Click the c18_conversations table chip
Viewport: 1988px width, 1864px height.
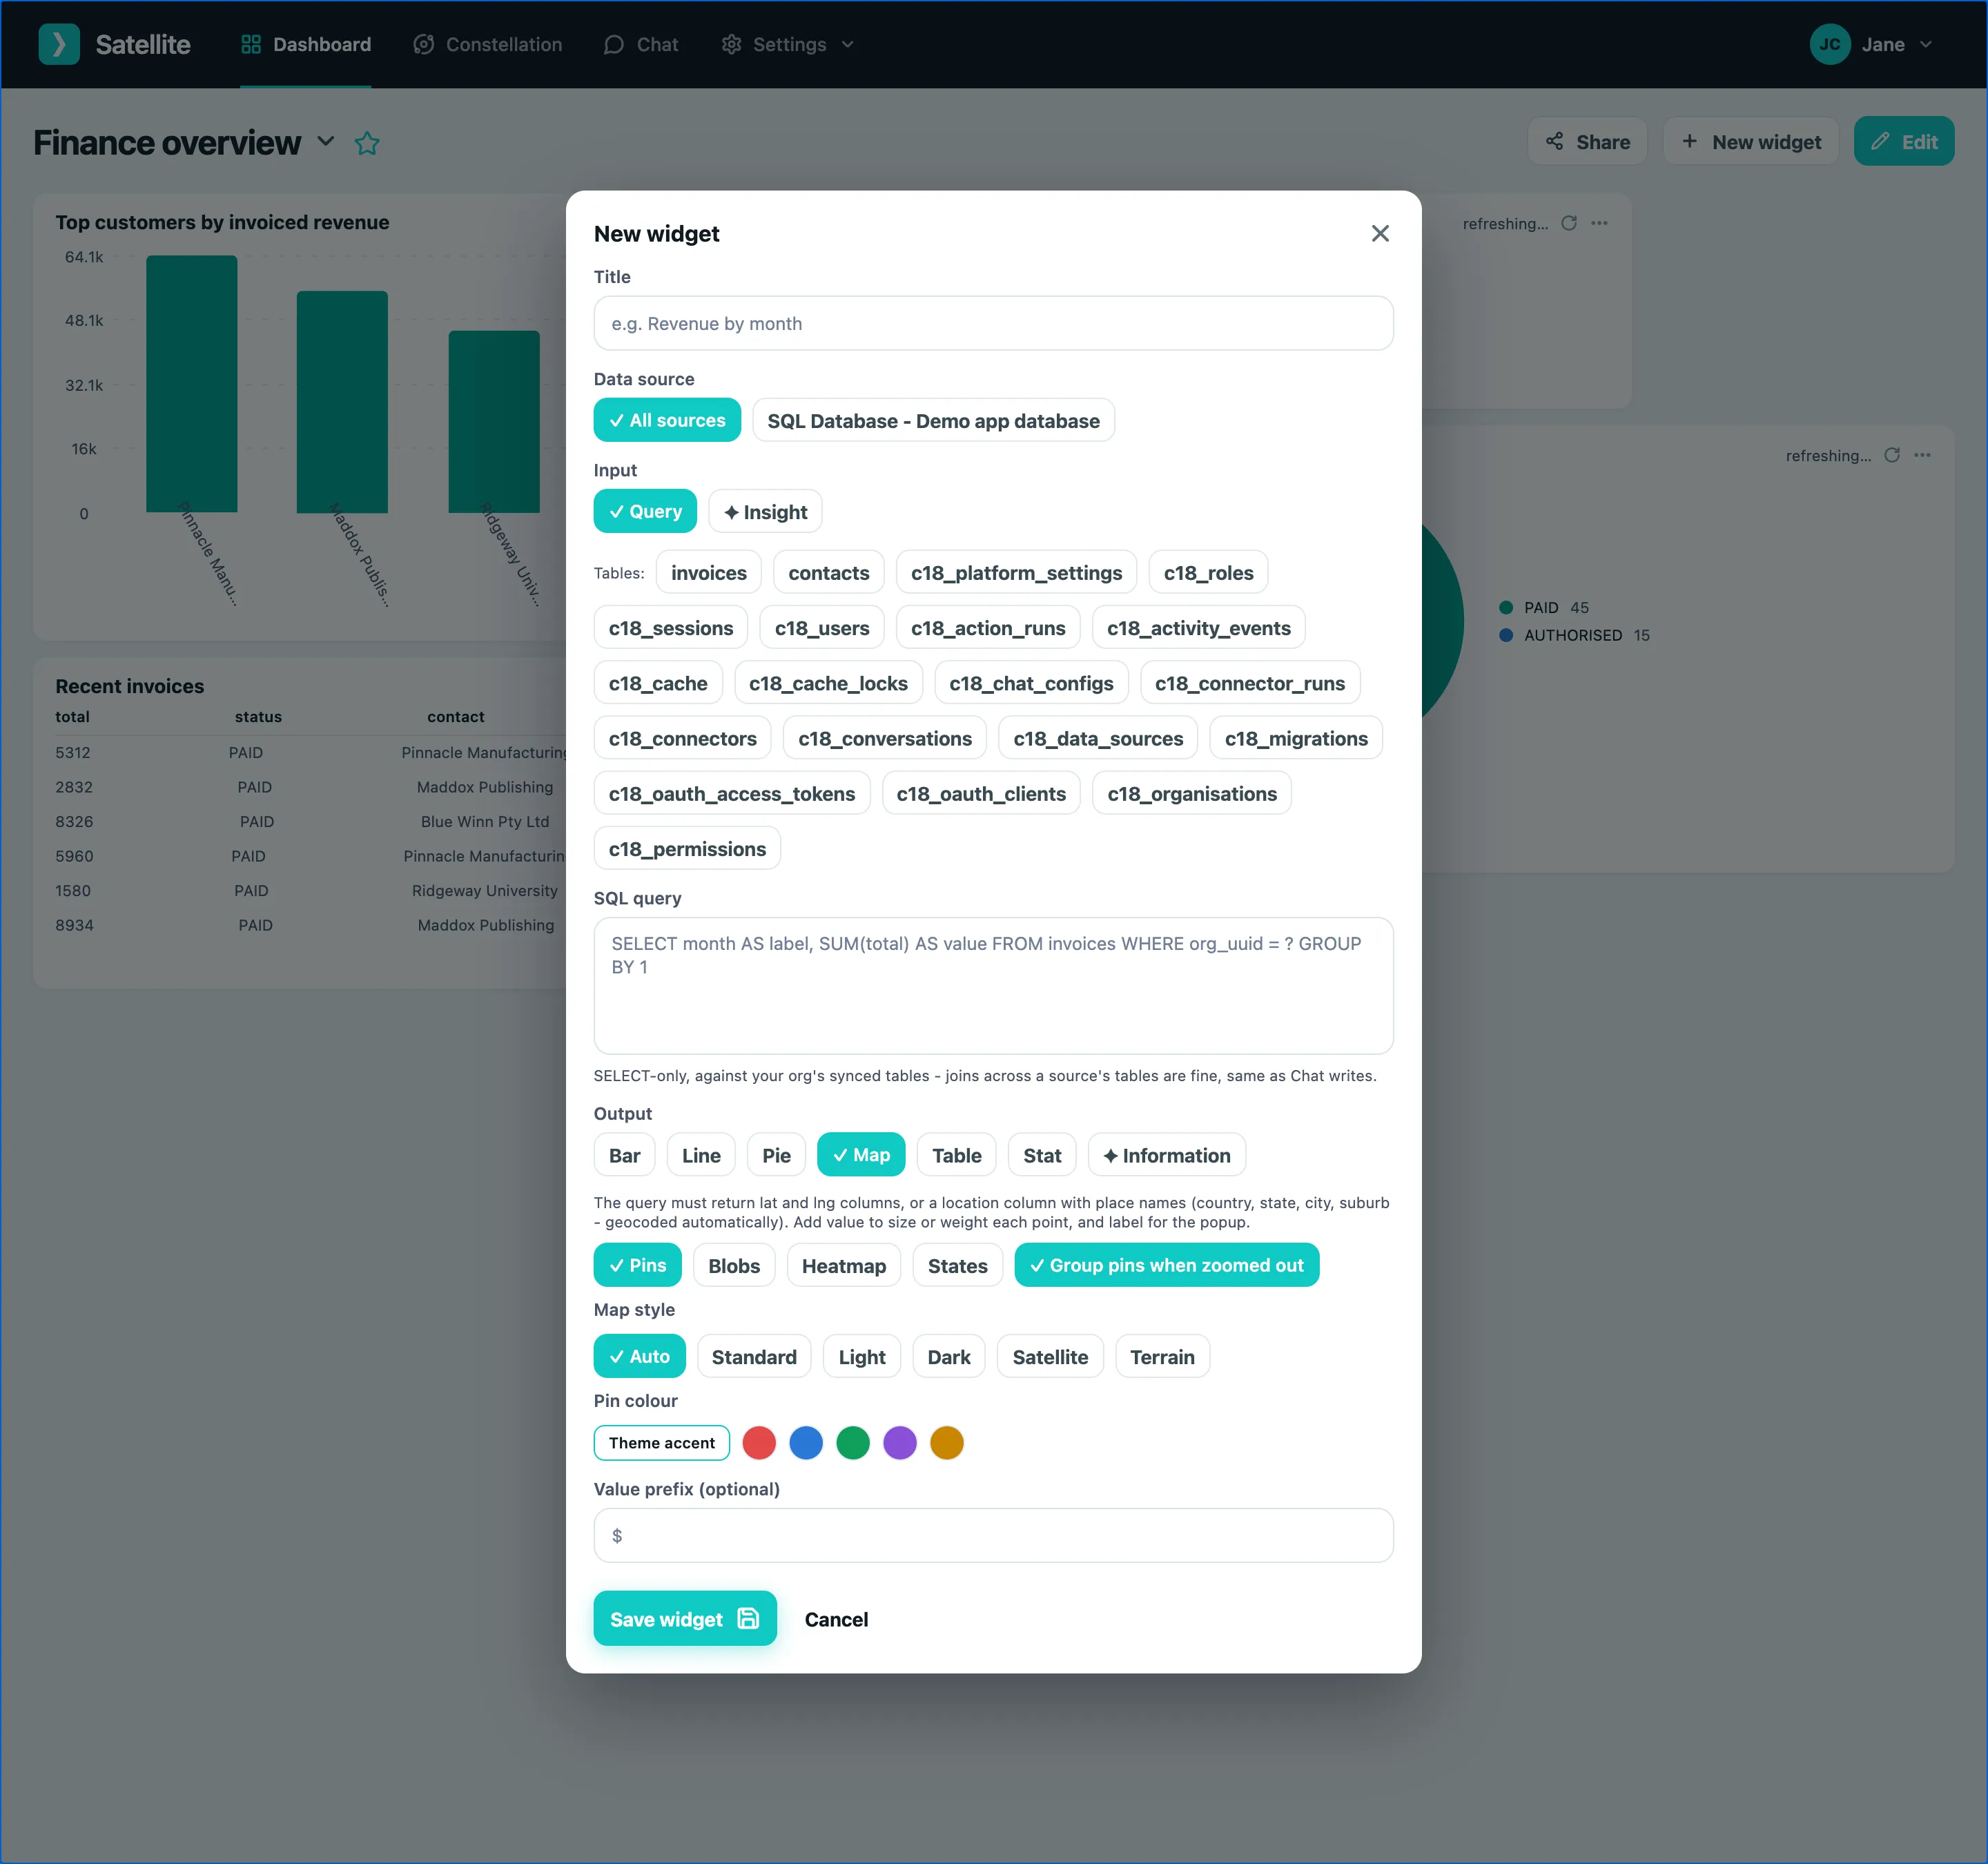pyautogui.click(x=885, y=738)
